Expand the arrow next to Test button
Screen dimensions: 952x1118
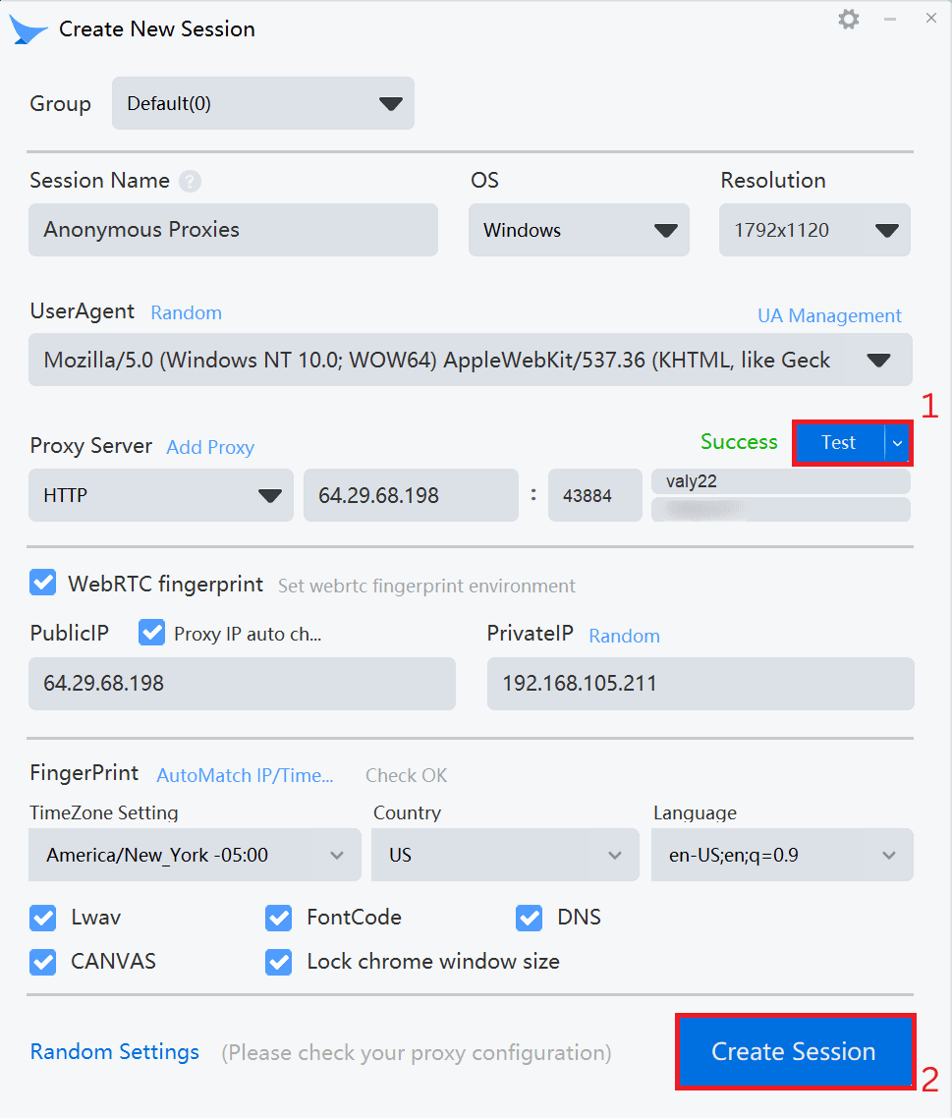click(x=896, y=443)
